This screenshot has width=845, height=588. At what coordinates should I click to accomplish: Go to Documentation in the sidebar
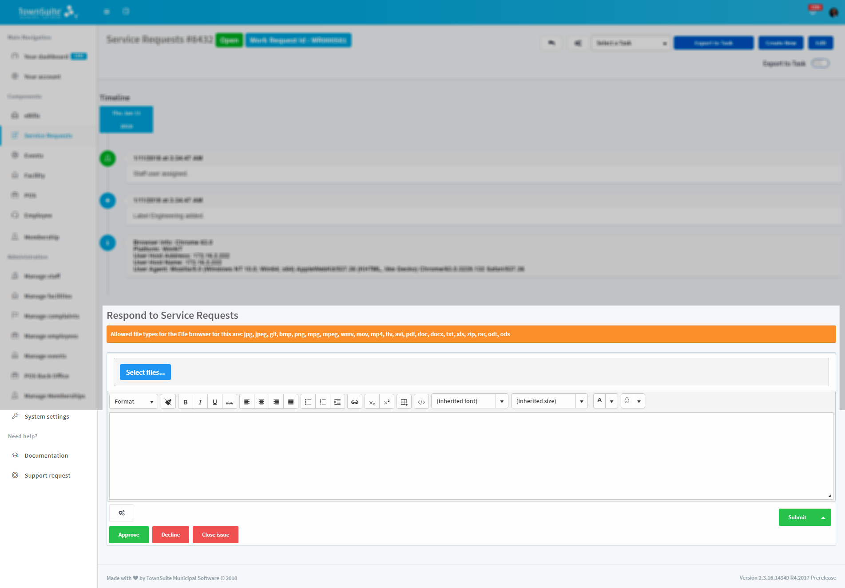pos(47,455)
